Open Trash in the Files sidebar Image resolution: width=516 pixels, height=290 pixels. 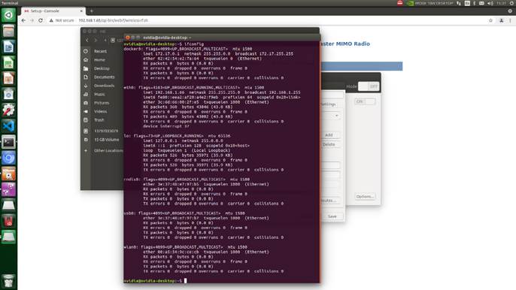coord(99,119)
